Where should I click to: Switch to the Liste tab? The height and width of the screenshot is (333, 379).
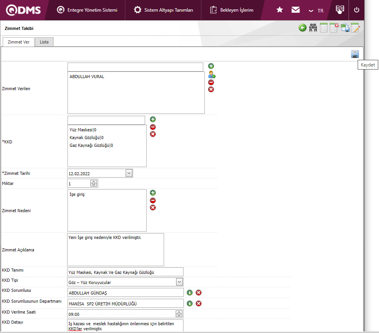coord(44,42)
